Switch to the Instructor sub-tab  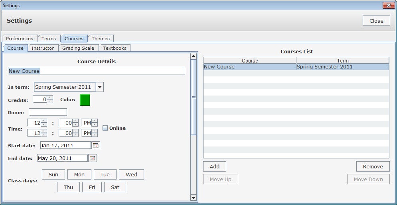tap(43, 48)
